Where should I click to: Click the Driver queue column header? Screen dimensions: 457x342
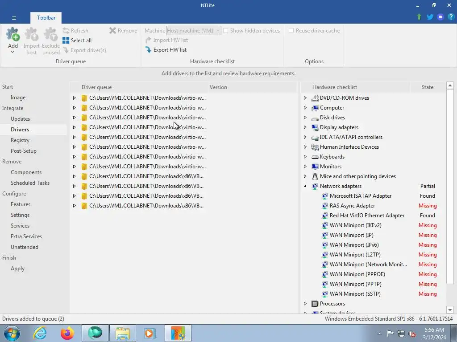click(139, 87)
